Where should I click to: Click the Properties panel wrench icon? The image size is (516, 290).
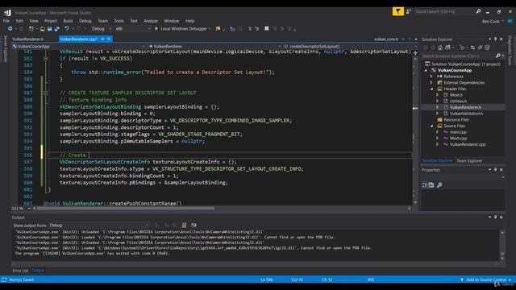(x=439, y=185)
